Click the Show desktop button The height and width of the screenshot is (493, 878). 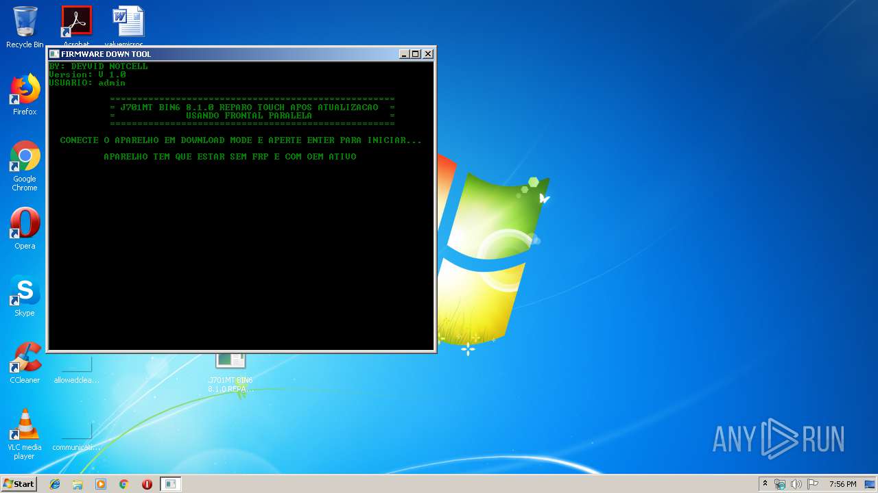(x=870, y=484)
